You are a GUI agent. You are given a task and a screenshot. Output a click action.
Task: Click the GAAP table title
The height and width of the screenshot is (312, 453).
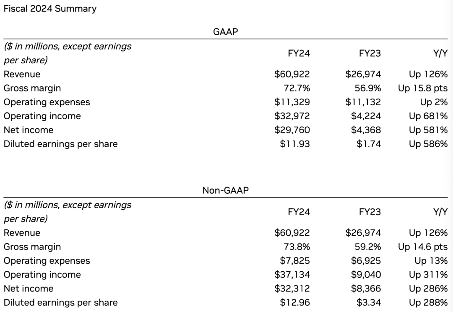[226, 31]
